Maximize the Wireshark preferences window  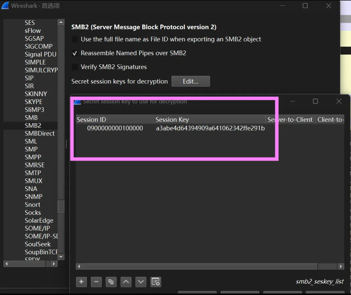pos(305,6)
